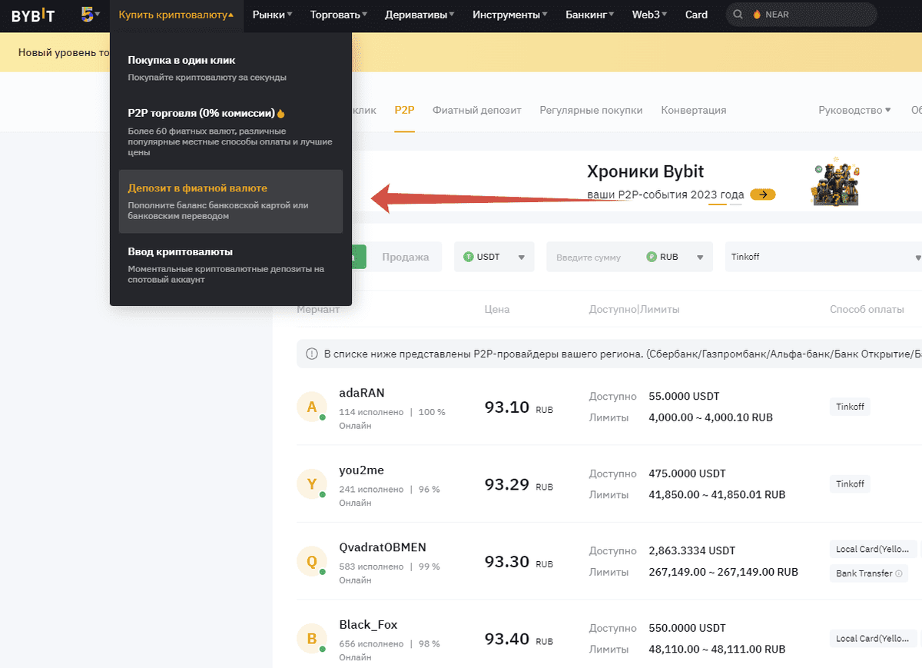Click Local Card tag in QvadratOBMEN row

click(x=874, y=549)
